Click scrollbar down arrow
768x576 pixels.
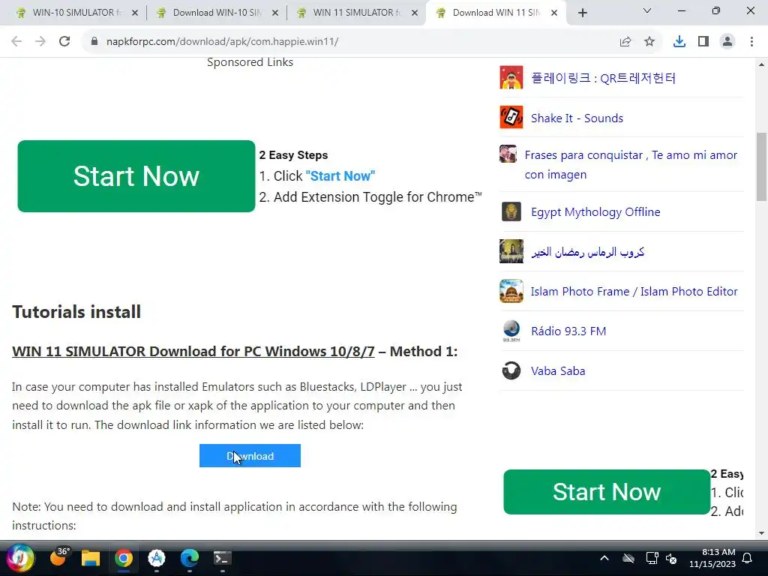pos(761,533)
